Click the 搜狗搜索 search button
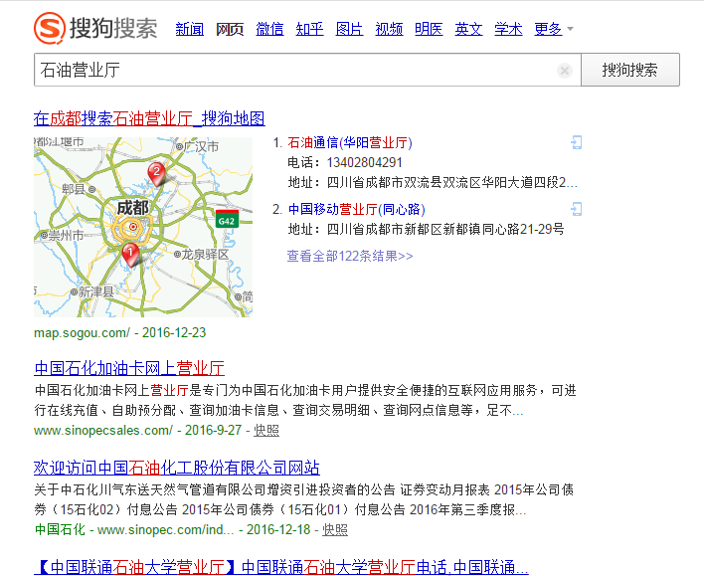The width and height of the screenshot is (704, 576). [629, 70]
